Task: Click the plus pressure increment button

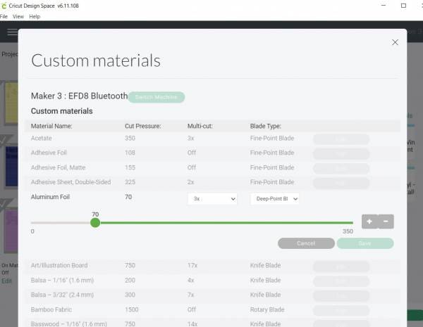Action: 369,222
